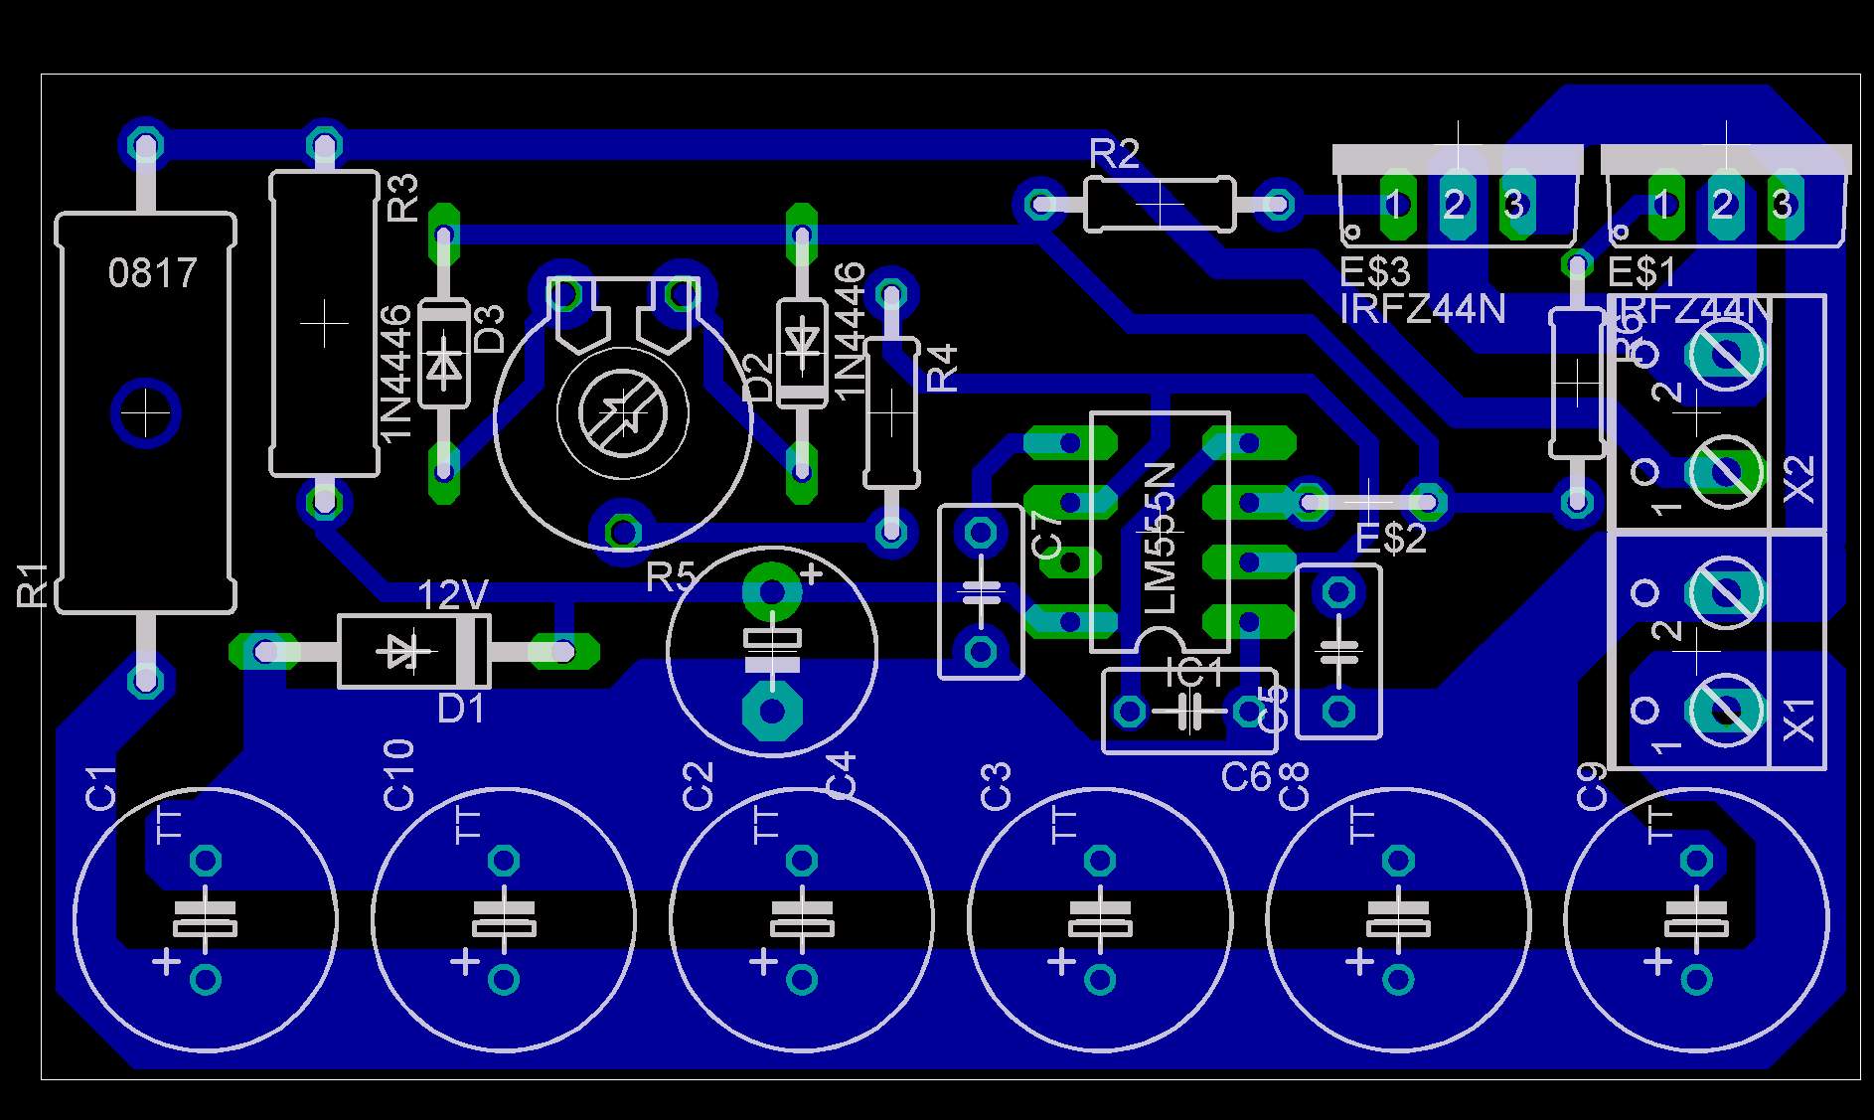Click the X2 terminal screw for pin 2
Image resolution: width=1874 pixels, height=1120 pixels.
tap(1726, 353)
